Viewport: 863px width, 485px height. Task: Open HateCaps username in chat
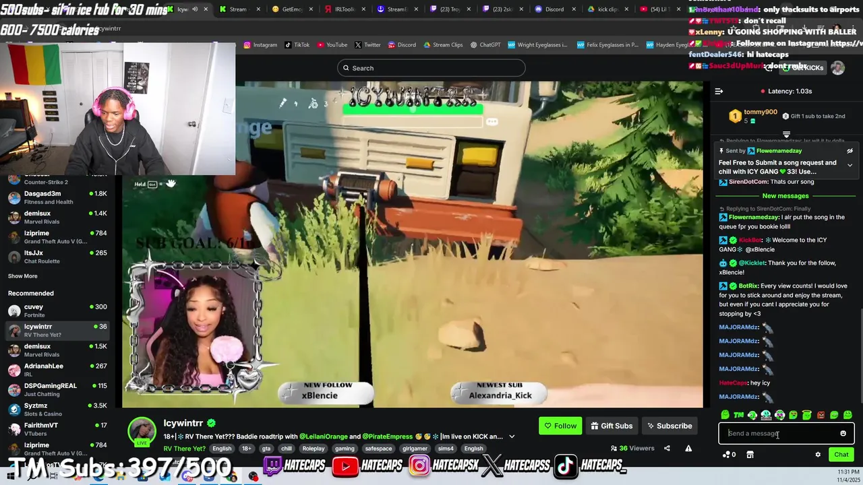[x=733, y=383]
